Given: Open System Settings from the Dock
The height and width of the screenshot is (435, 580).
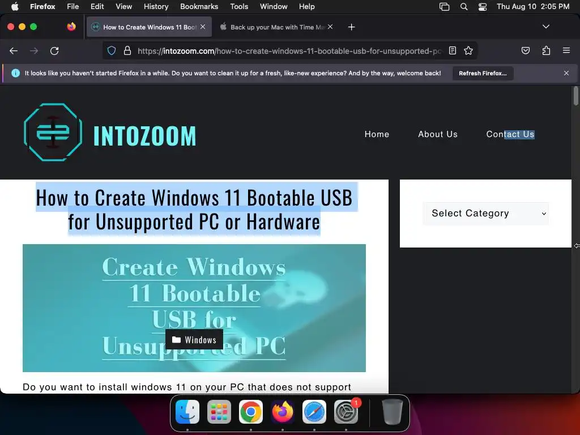Looking at the screenshot, I should pyautogui.click(x=346, y=412).
